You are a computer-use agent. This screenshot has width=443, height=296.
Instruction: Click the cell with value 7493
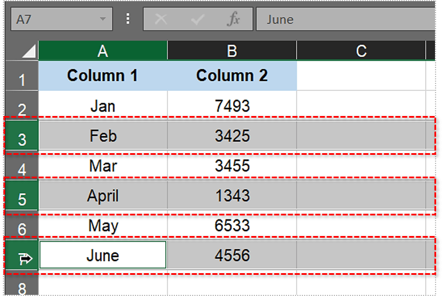pyautogui.click(x=232, y=106)
